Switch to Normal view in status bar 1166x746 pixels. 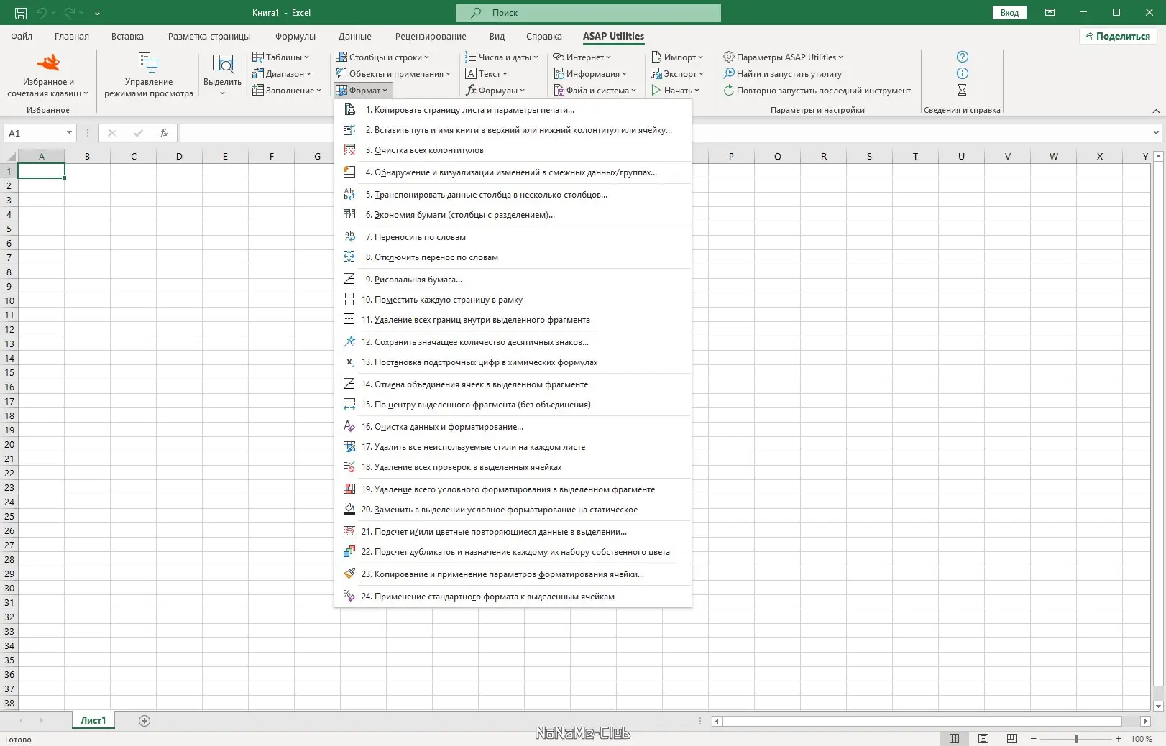tap(954, 739)
